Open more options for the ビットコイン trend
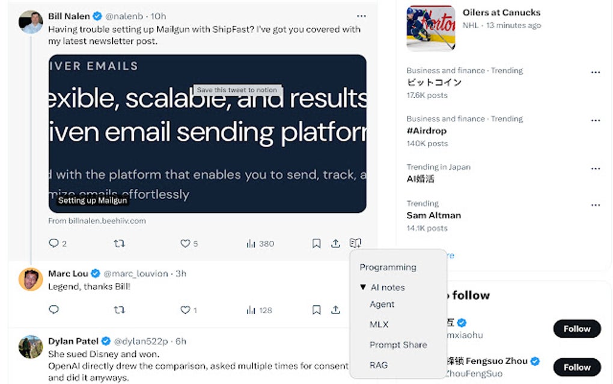The width and height of the screenshot is (613, 384). click(x=596, y=71)
